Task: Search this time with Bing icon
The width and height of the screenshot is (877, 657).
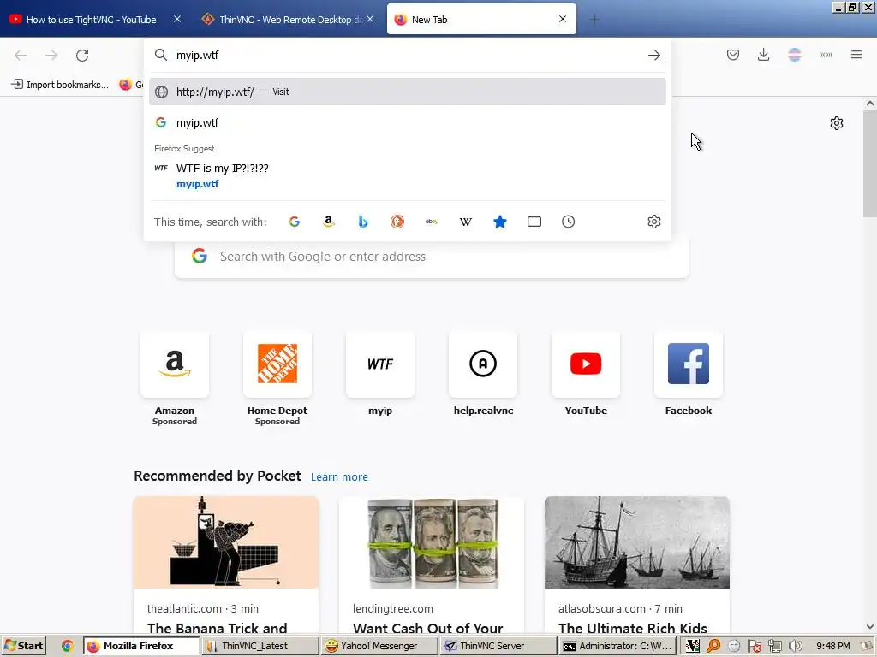Action: coord(363,222)
